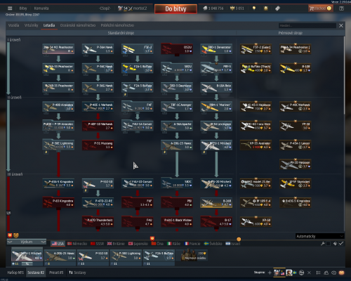Click the Do bitvy button
351x281 pixels.
pyautogui.click(x=175, y=9)
